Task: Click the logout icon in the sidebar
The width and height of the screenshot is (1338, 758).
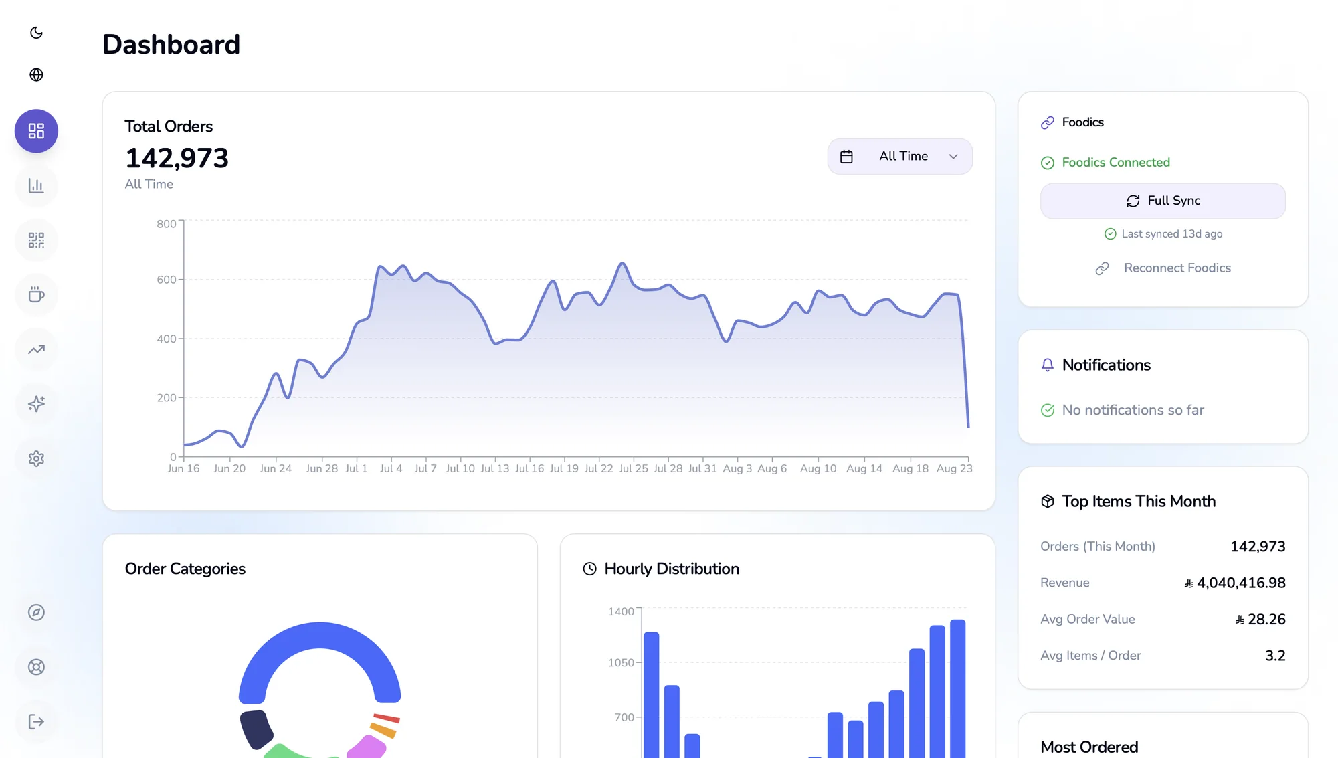Action: pos(36,721)
